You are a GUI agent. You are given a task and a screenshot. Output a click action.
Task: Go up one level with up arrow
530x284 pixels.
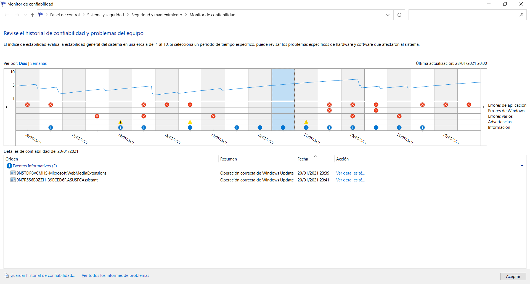coord(33,15)
